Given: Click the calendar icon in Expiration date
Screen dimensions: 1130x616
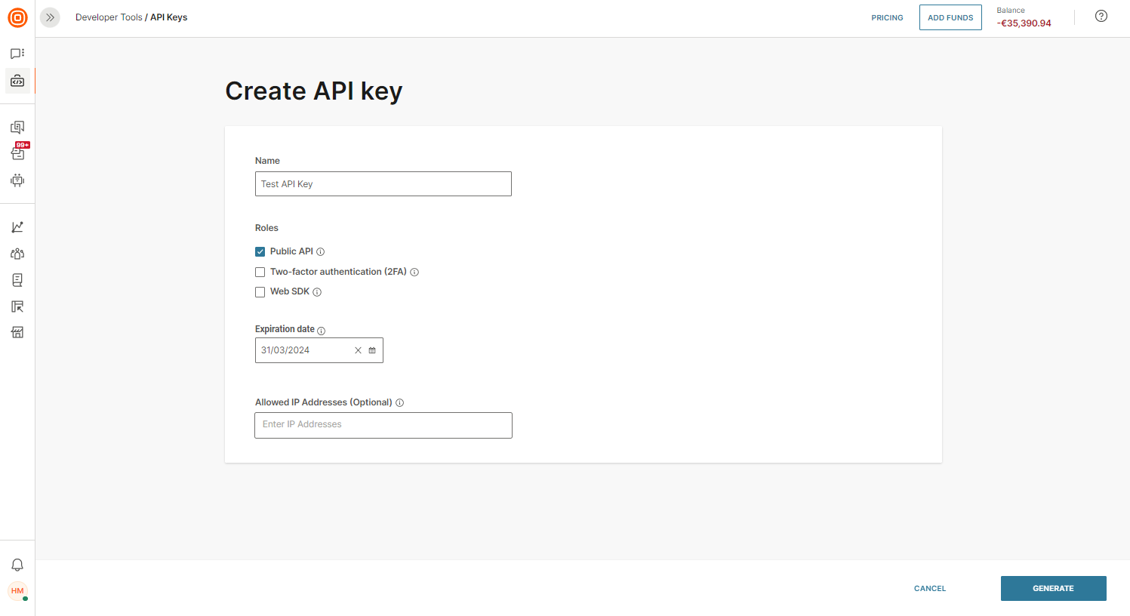Looking at the screenshot, I should pos(372,350).
